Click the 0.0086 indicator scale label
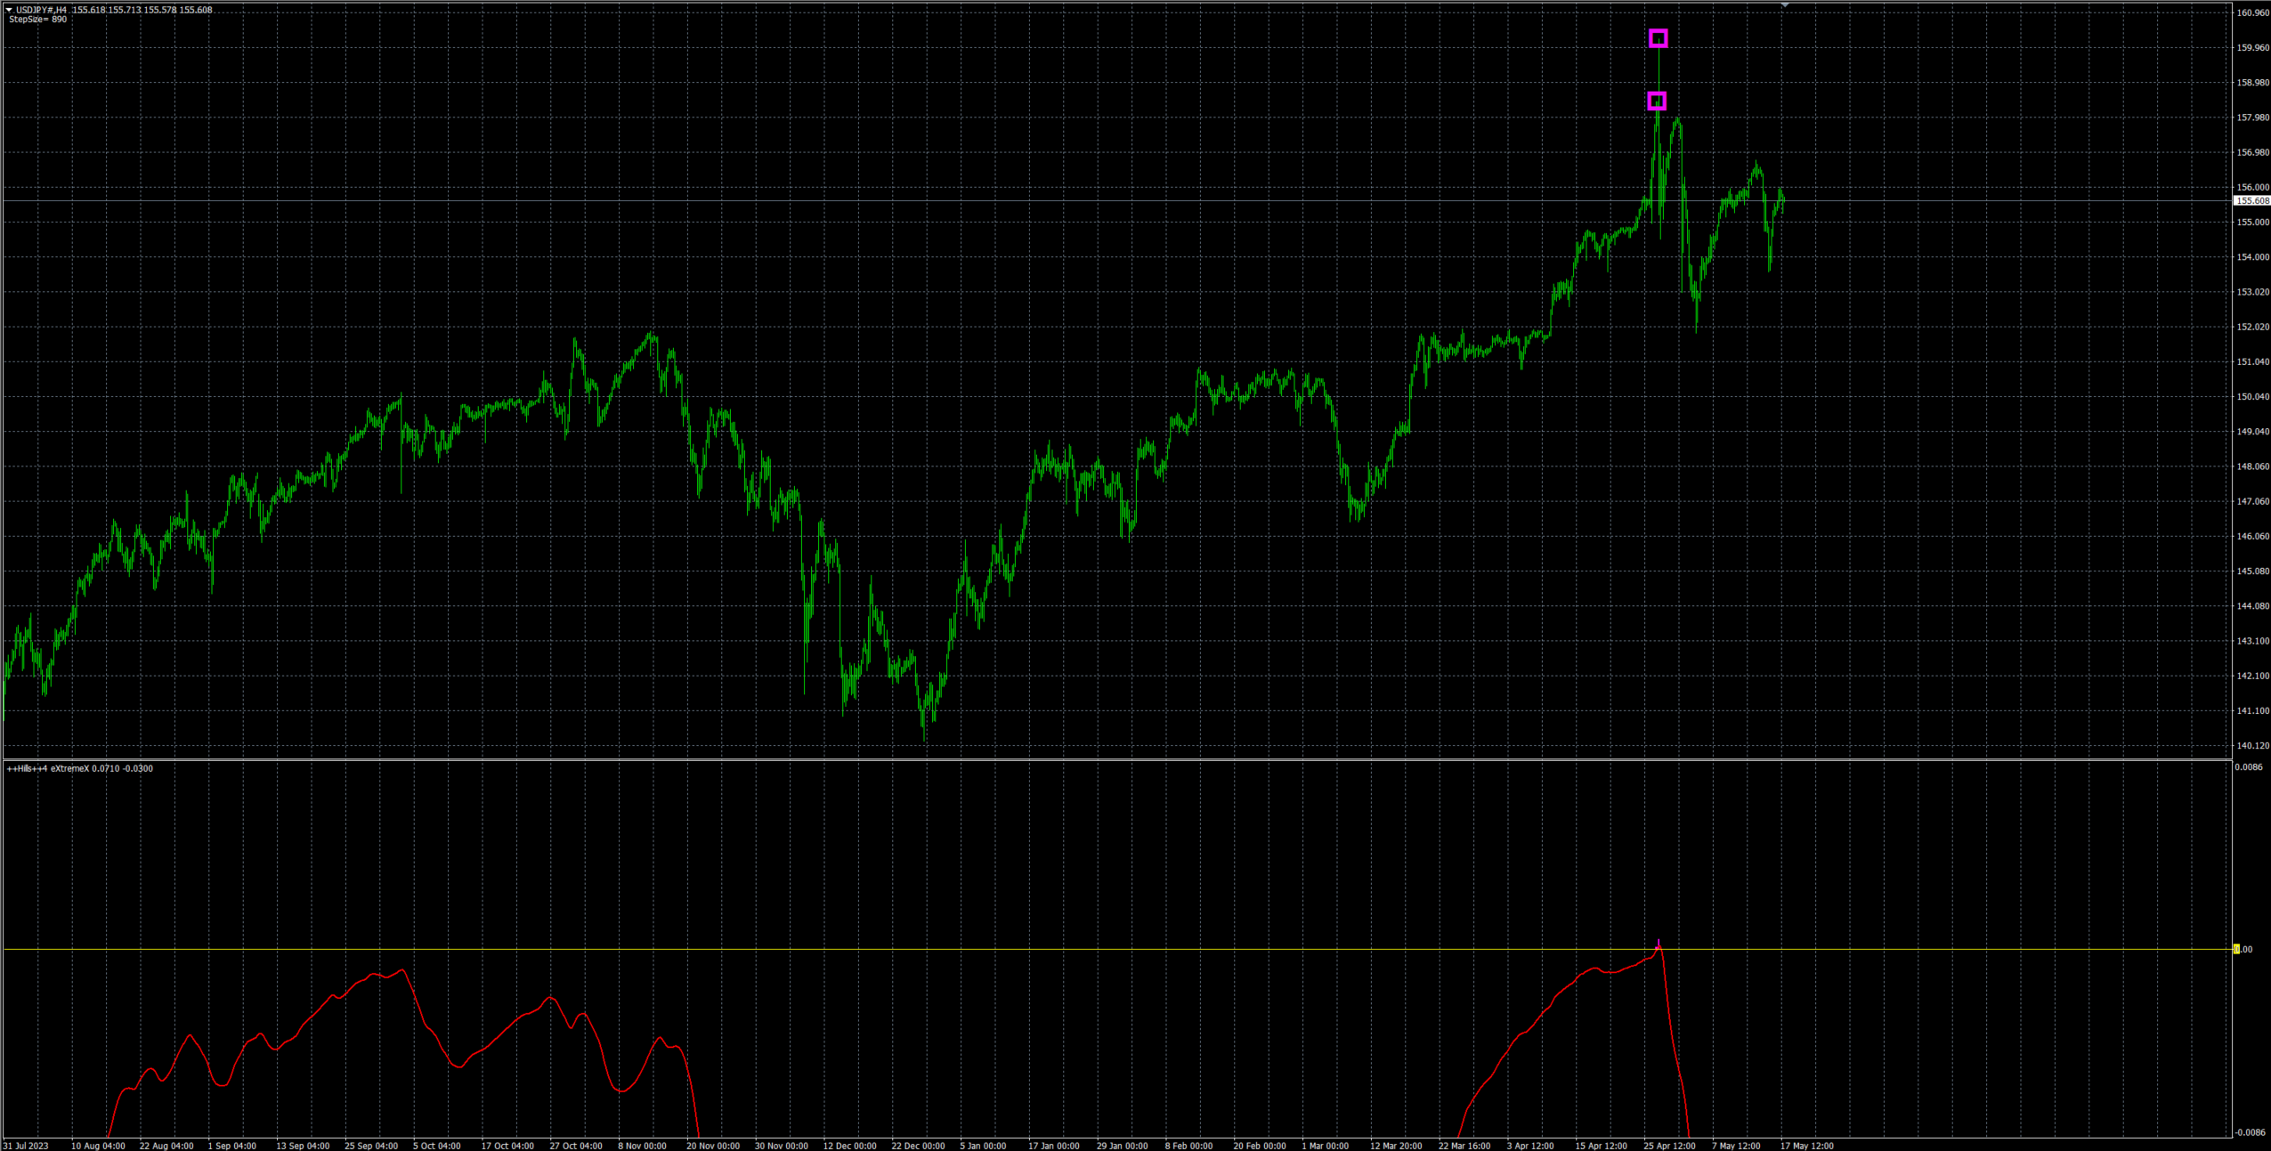Viewport: 2271px width, 1151px height. pyautogui.click(x=2250, y=767)
